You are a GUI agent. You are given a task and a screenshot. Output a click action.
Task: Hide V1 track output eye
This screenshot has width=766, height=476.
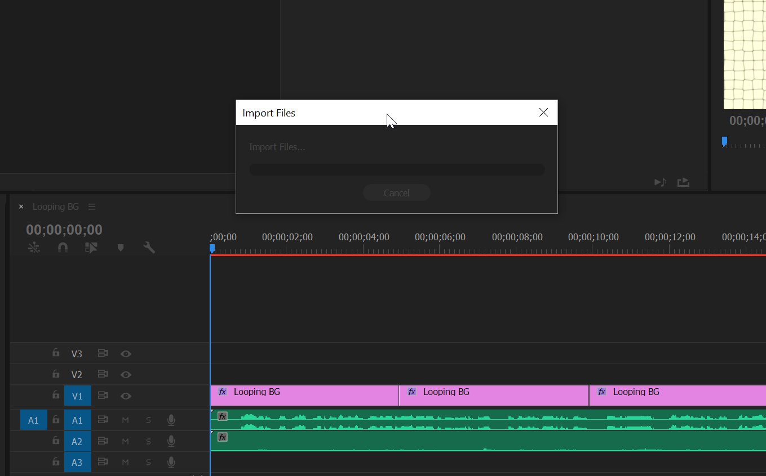(x=126, y=396)
